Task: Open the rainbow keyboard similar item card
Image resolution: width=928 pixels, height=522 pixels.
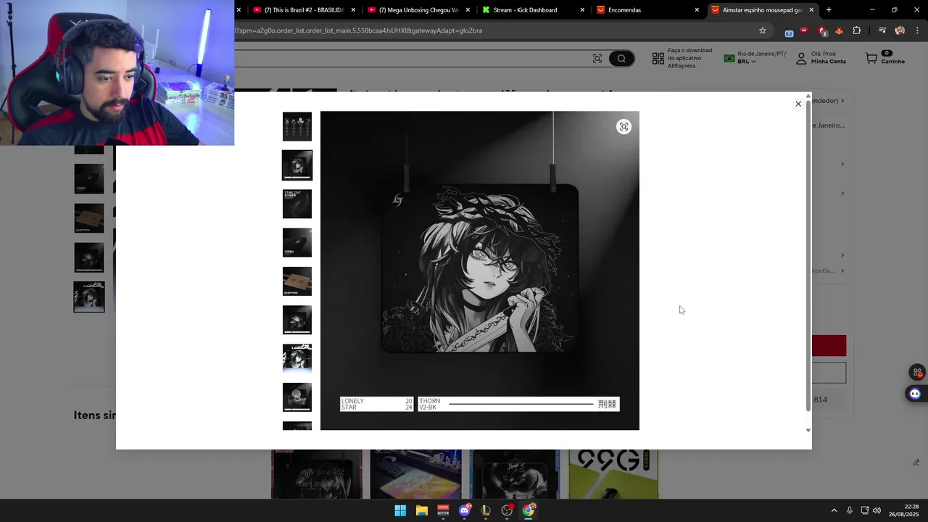Action: pyautogui.click(x=415, y=474)
